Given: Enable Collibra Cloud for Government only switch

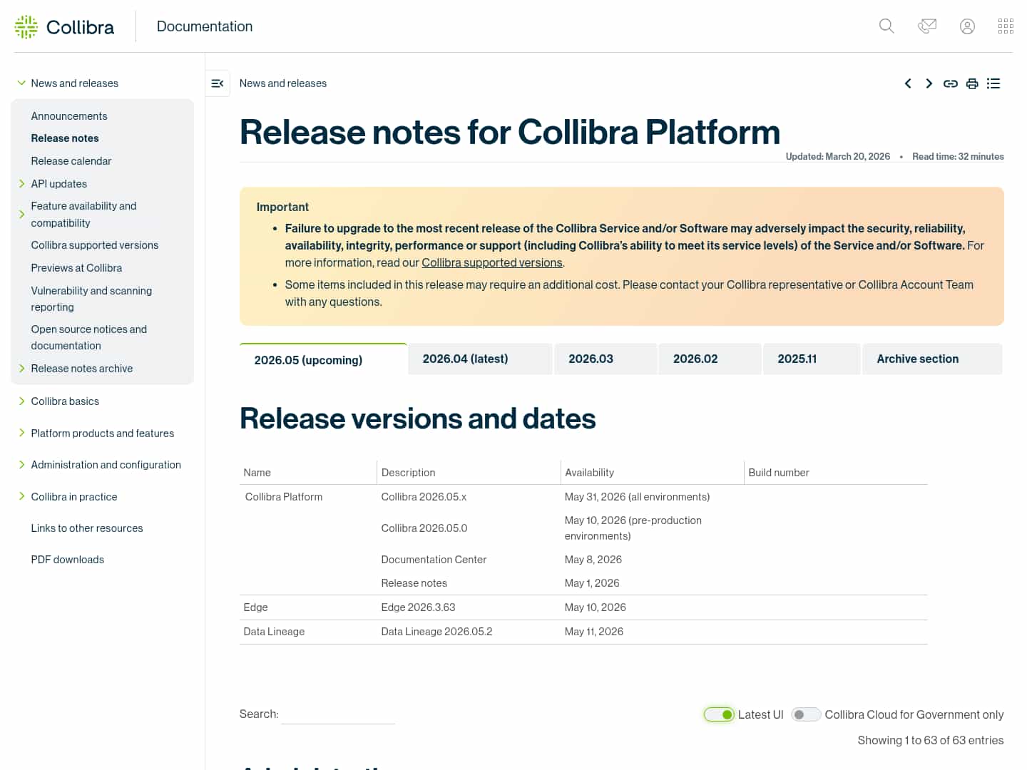Looking at the screenshot, I should coord(806,714).
